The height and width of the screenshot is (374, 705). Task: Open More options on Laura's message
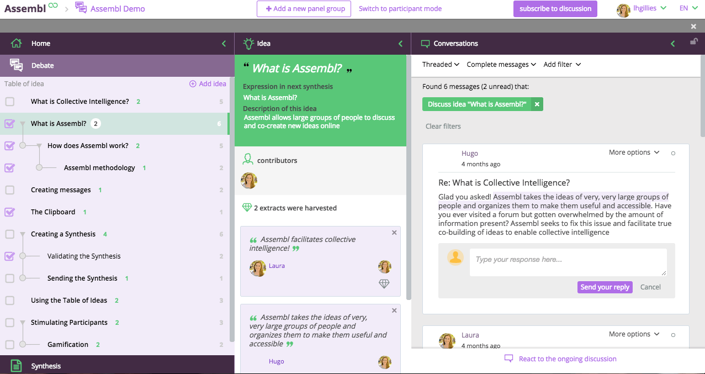pyautogui.click(x=634, y=334)
